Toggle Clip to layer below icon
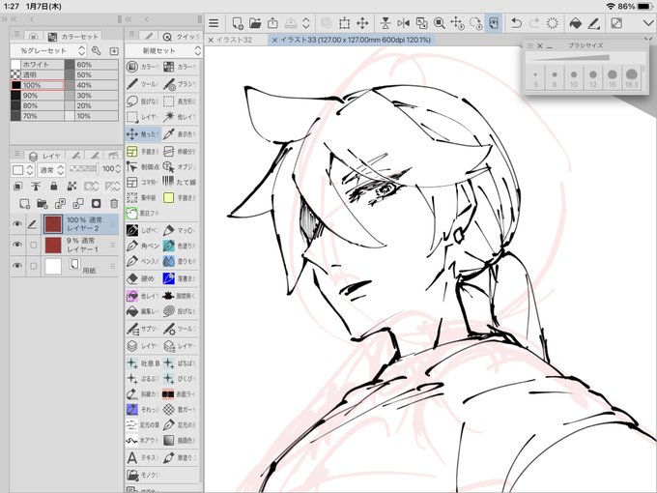Viewport: 657px width, 493px height. [18, 187]
